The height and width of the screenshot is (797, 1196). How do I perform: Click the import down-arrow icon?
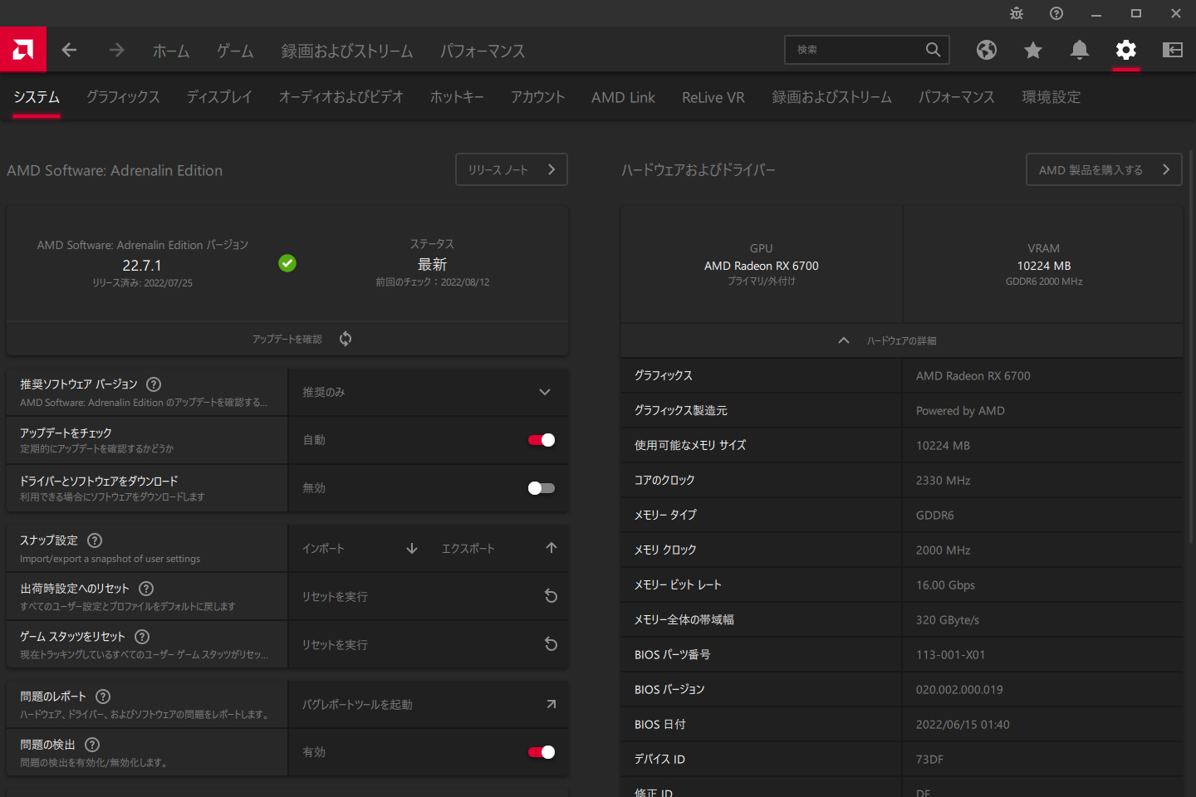(x=412, y=548)
